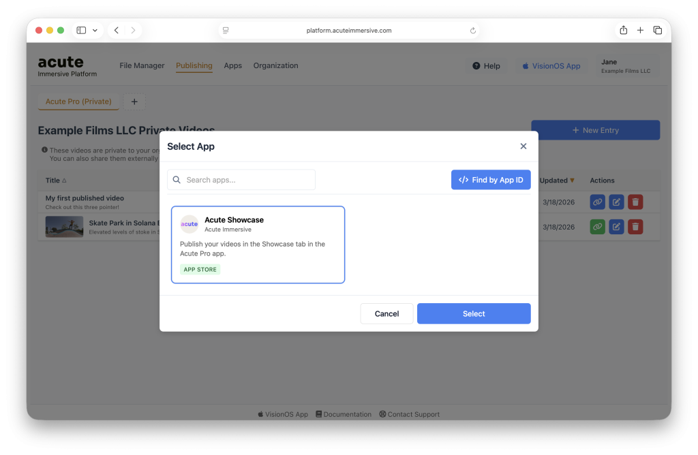Image resolution: width=698 pixels, height=455 pixels.
Task: Switch to the File Manager tab
Action: coord(142,66)
